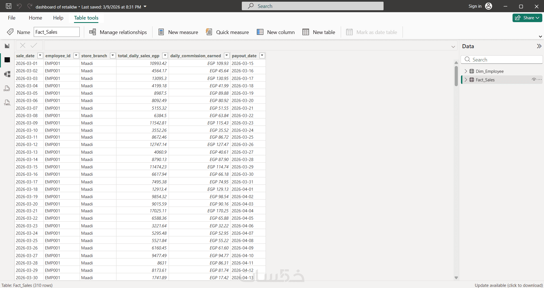Click payout date 2026-04-01 cell
This screenshot has height=288, width=544.
[x=248, y=189]
